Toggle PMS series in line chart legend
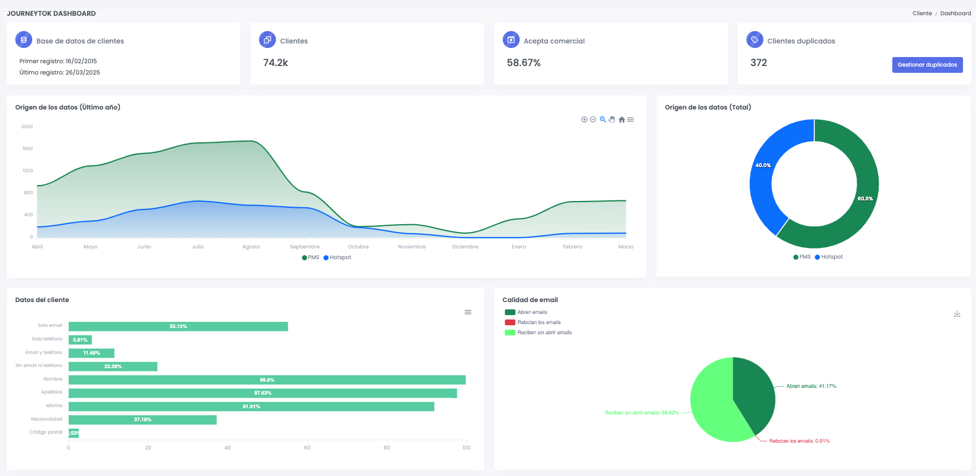976x476 pixels. point(311,257)
